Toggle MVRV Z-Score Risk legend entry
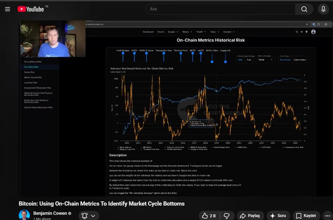Viewport: 333px width, 220px height. (x=197, y=147)
